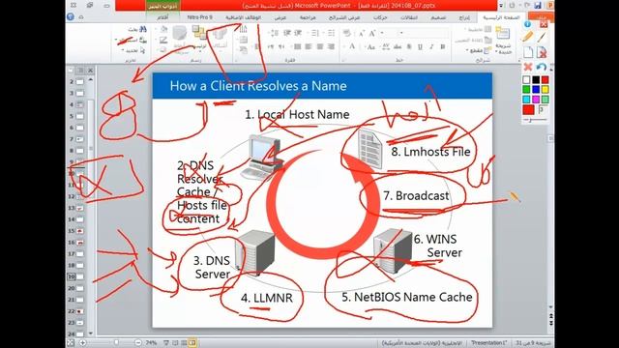
Task: Click the zoom out minus button
Action: click(137, 343)
